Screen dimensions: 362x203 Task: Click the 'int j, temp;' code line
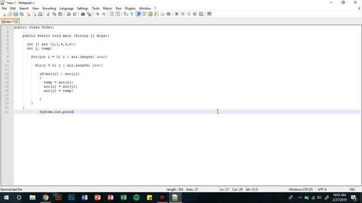tap(39, 48)
